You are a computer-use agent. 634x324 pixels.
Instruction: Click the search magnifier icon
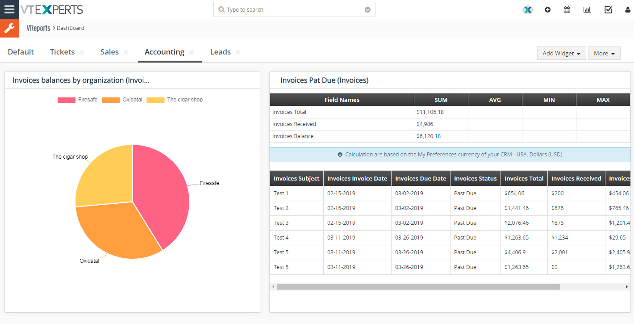pos(221,9)
